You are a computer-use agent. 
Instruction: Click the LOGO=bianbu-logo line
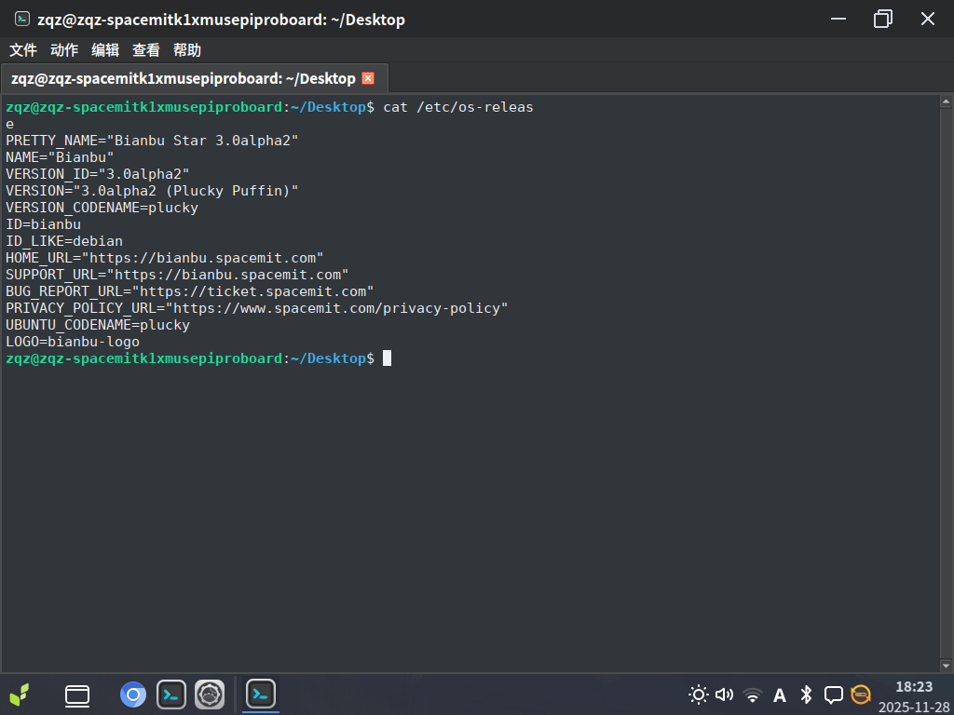point(73,342)
